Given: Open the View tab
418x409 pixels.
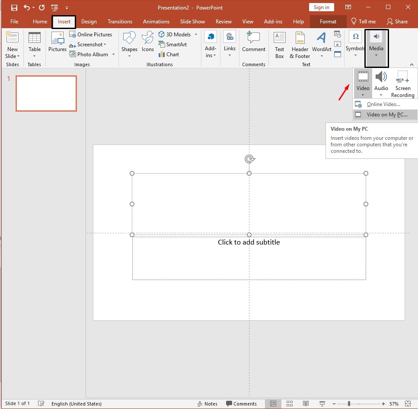Looking at the screenshot, I should (248, 22).
